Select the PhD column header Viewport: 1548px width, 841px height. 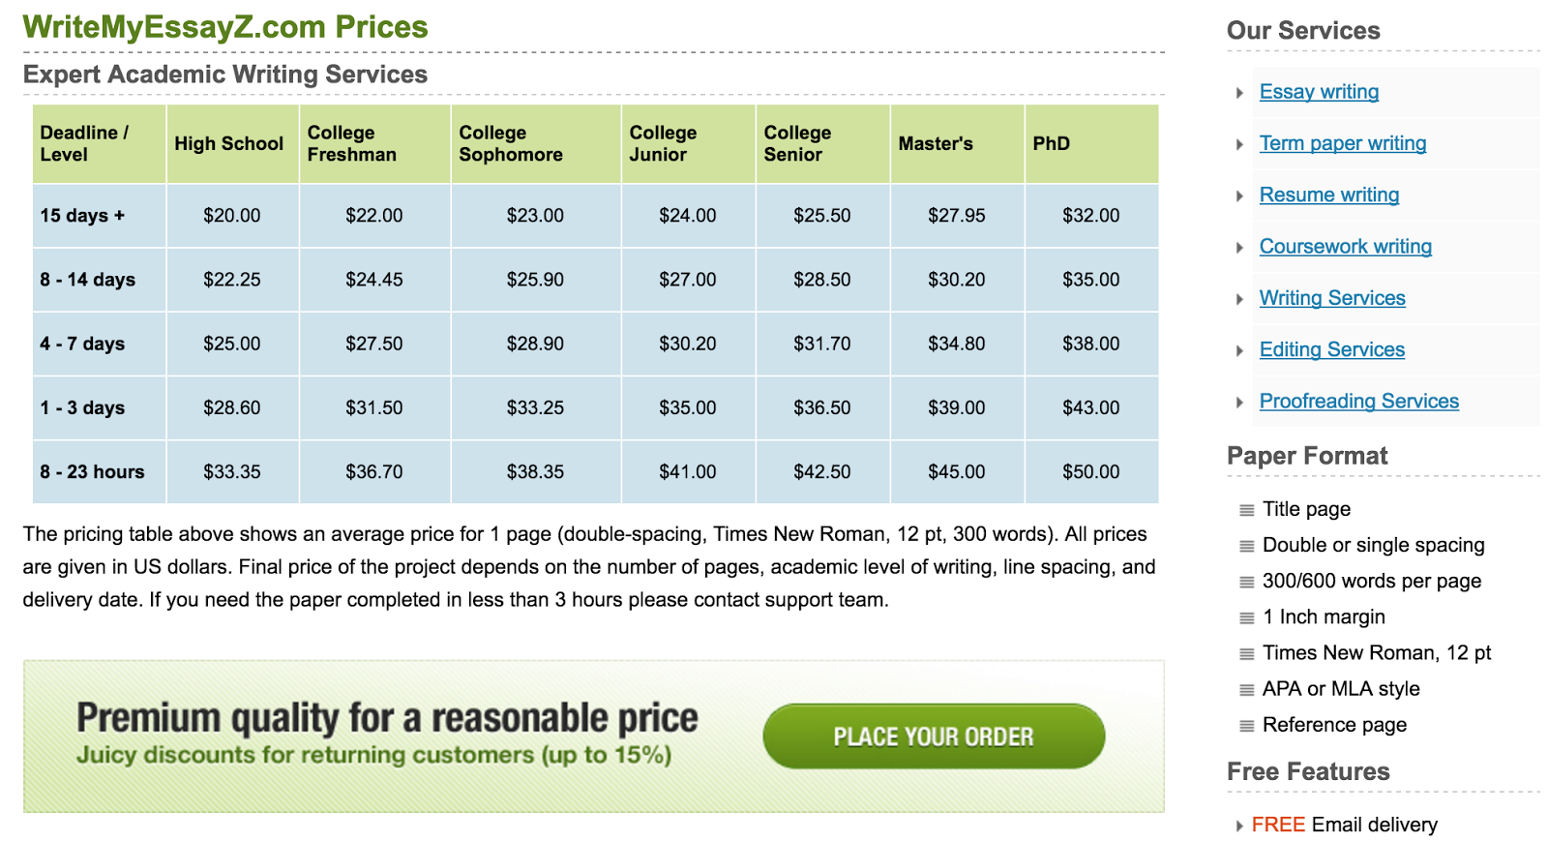click(1051, 143)
